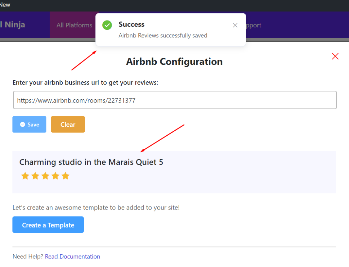The height and width of the screenshot is (267, 349).
Task: Focus the Airbnb business URL input field
Action: point(175,100)
